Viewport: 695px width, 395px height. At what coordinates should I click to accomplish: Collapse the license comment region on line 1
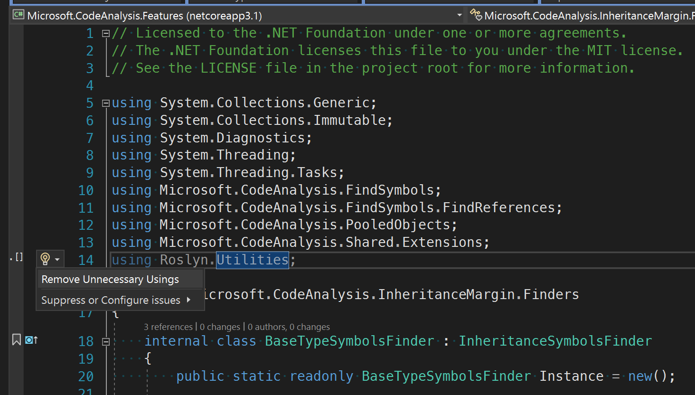point(105,33)
